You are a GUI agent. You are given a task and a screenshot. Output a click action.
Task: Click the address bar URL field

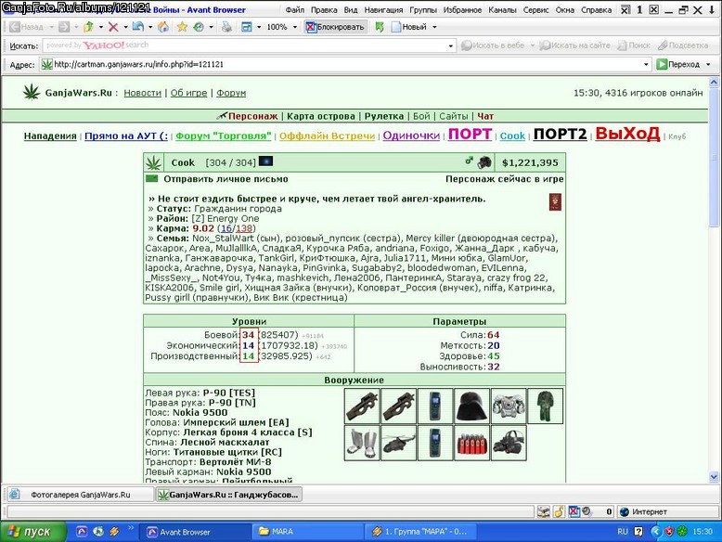(x=347, y=64)
